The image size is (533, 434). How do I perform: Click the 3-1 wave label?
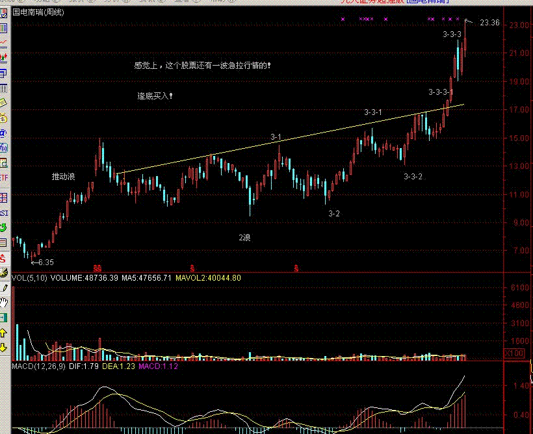pos(276,137)
